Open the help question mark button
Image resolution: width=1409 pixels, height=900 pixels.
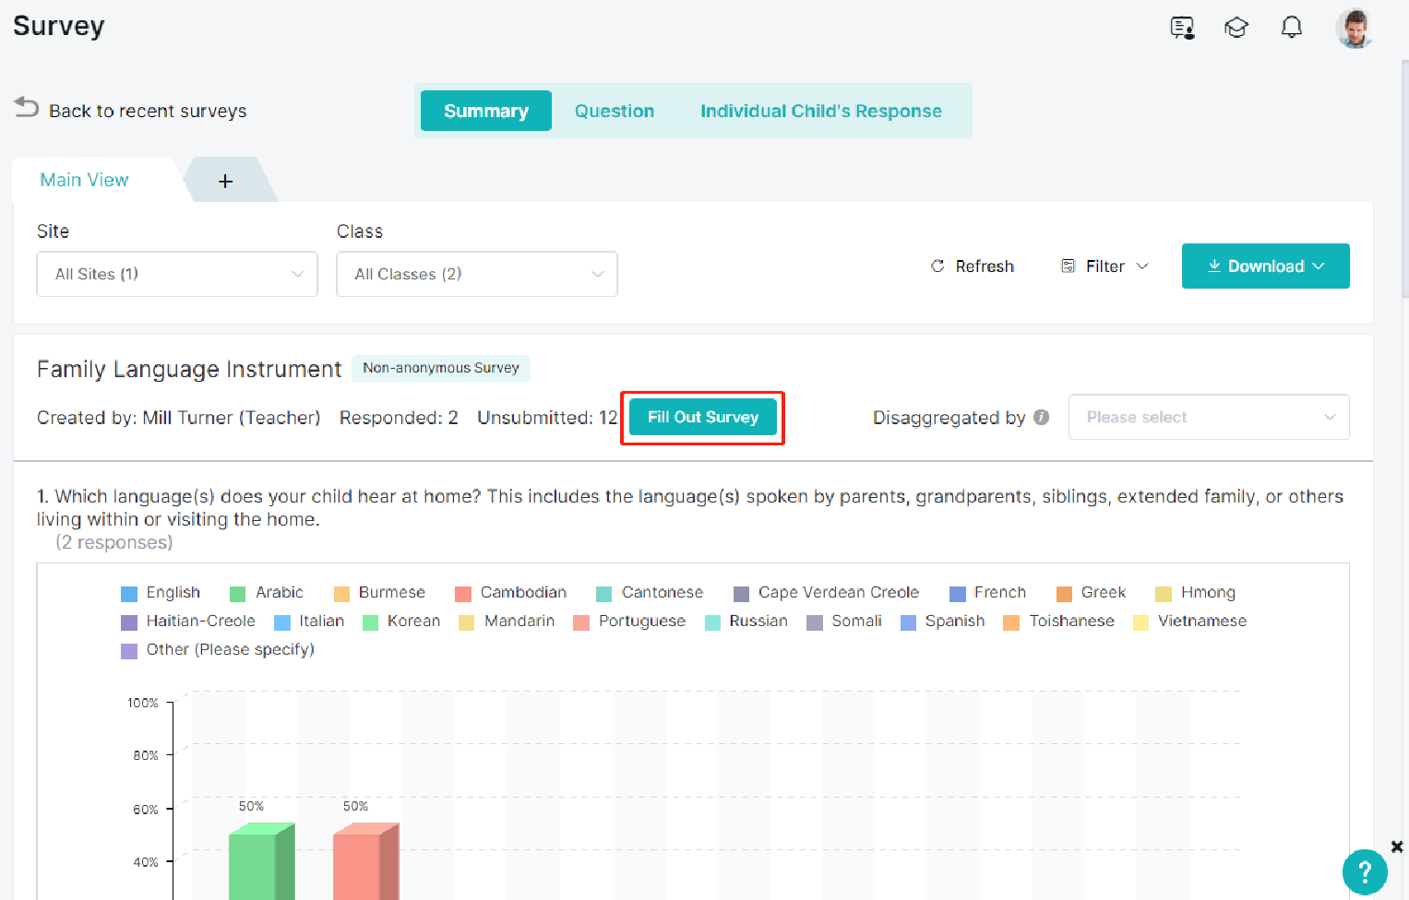point(1365,872)
